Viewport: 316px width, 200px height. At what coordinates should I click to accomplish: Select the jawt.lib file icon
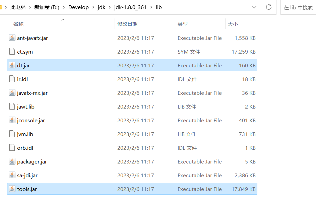click(12, 107)
